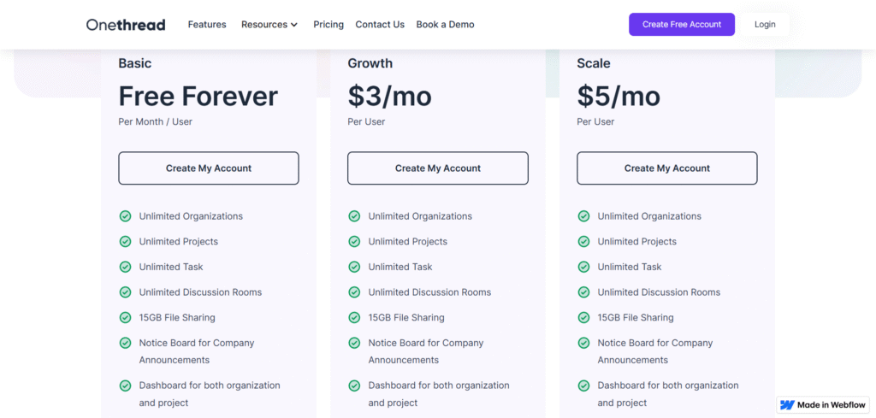This screenshot has width=876, height=418.
Task: Click Basic plan Unlimited Discussion Rooms check icon
Action: click(125, 291)
